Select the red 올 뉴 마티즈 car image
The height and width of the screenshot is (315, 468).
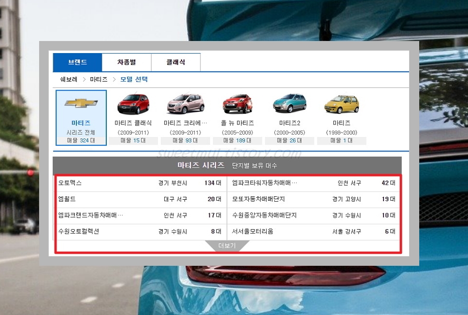[238, 104]
